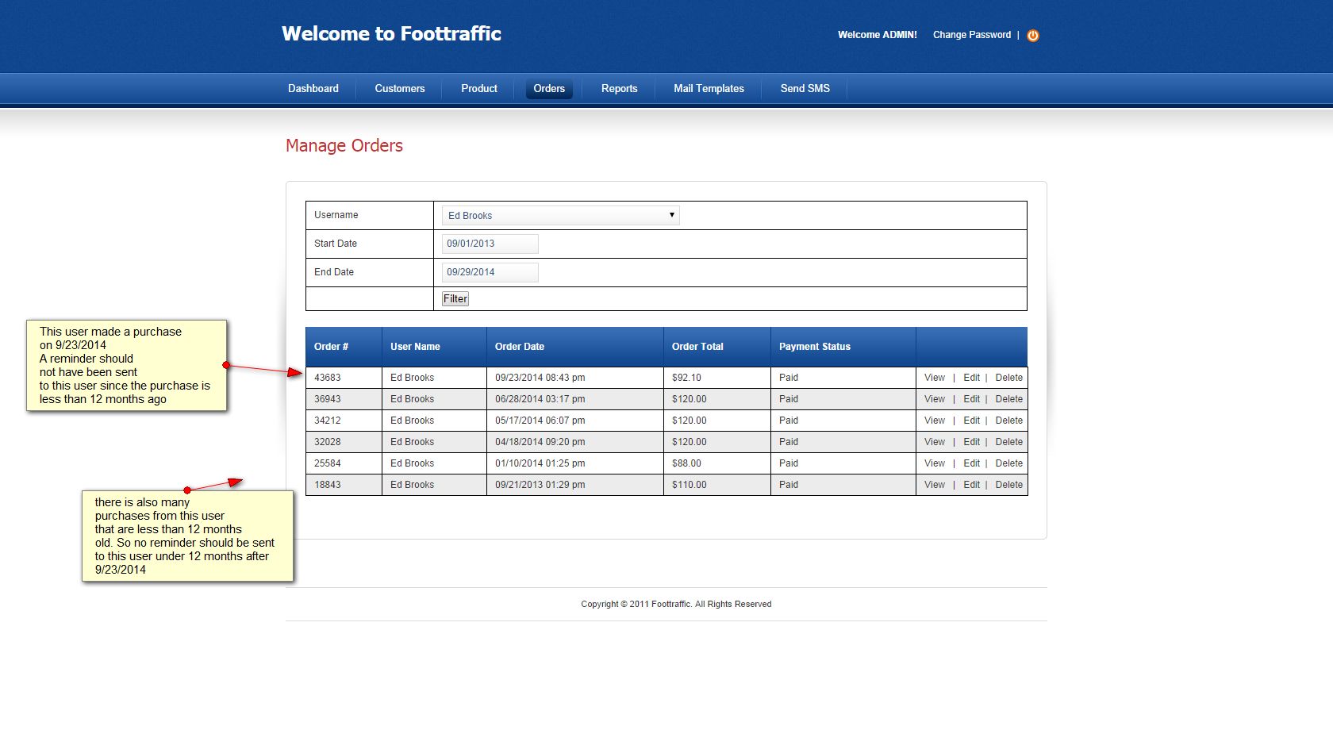This screenshot has width=1333, height=753.
Task: Edit order 36943
Action: click(x=971, y=399)
